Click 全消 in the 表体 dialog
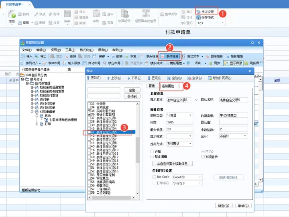The height and width of the screenshot is (217, 289). click(x=195, y=78)
